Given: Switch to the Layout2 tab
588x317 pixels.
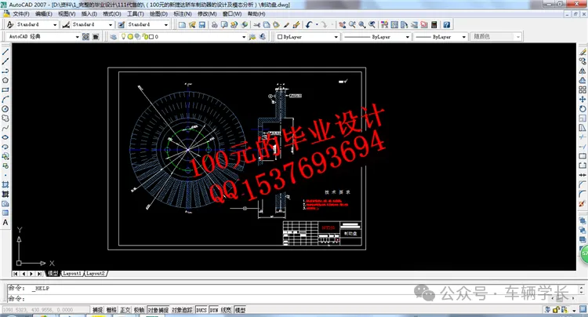Looking at the screenshot, I should click(96, 274).
